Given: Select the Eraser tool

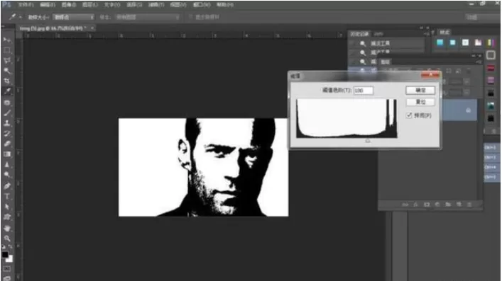Looking at the screenshot, I should pos(6,144).
